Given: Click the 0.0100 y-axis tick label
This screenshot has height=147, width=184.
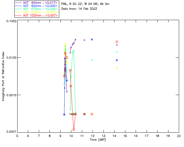Looking at the screenshot, I should 11,58.
